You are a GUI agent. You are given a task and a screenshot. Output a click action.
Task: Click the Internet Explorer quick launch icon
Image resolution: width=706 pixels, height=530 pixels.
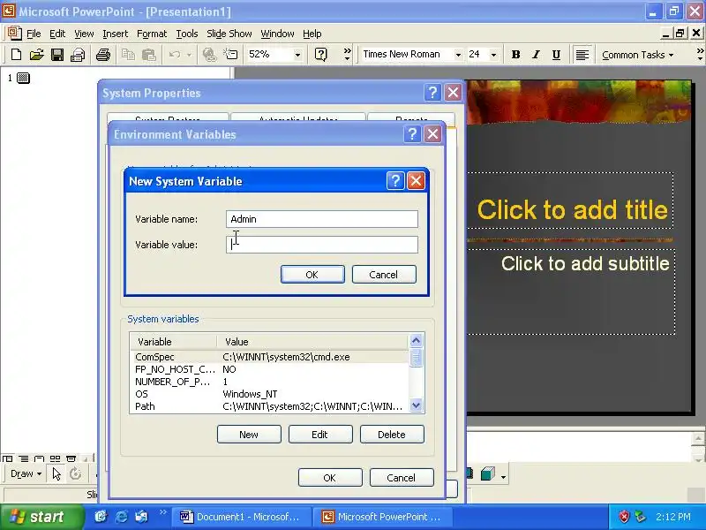[x=121, y=517]
